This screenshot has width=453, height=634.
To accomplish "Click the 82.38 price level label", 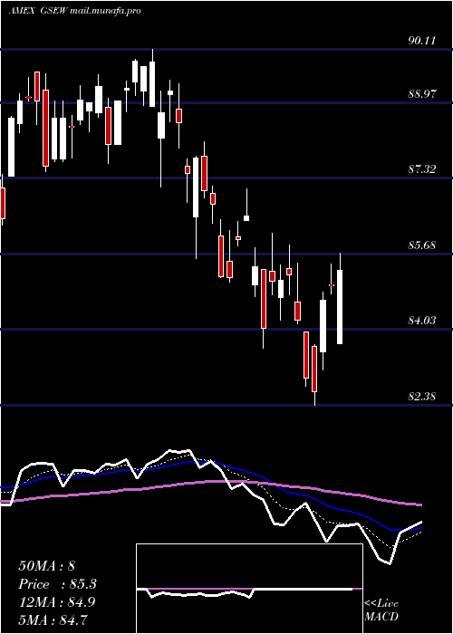I will (422, 397).
